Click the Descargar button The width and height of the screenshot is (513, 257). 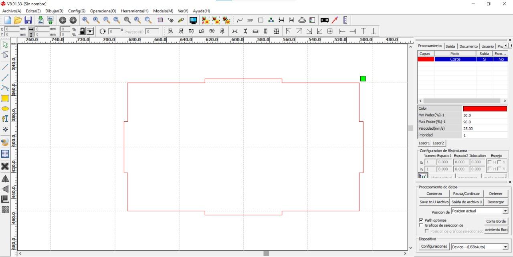(x=496, y=202)
